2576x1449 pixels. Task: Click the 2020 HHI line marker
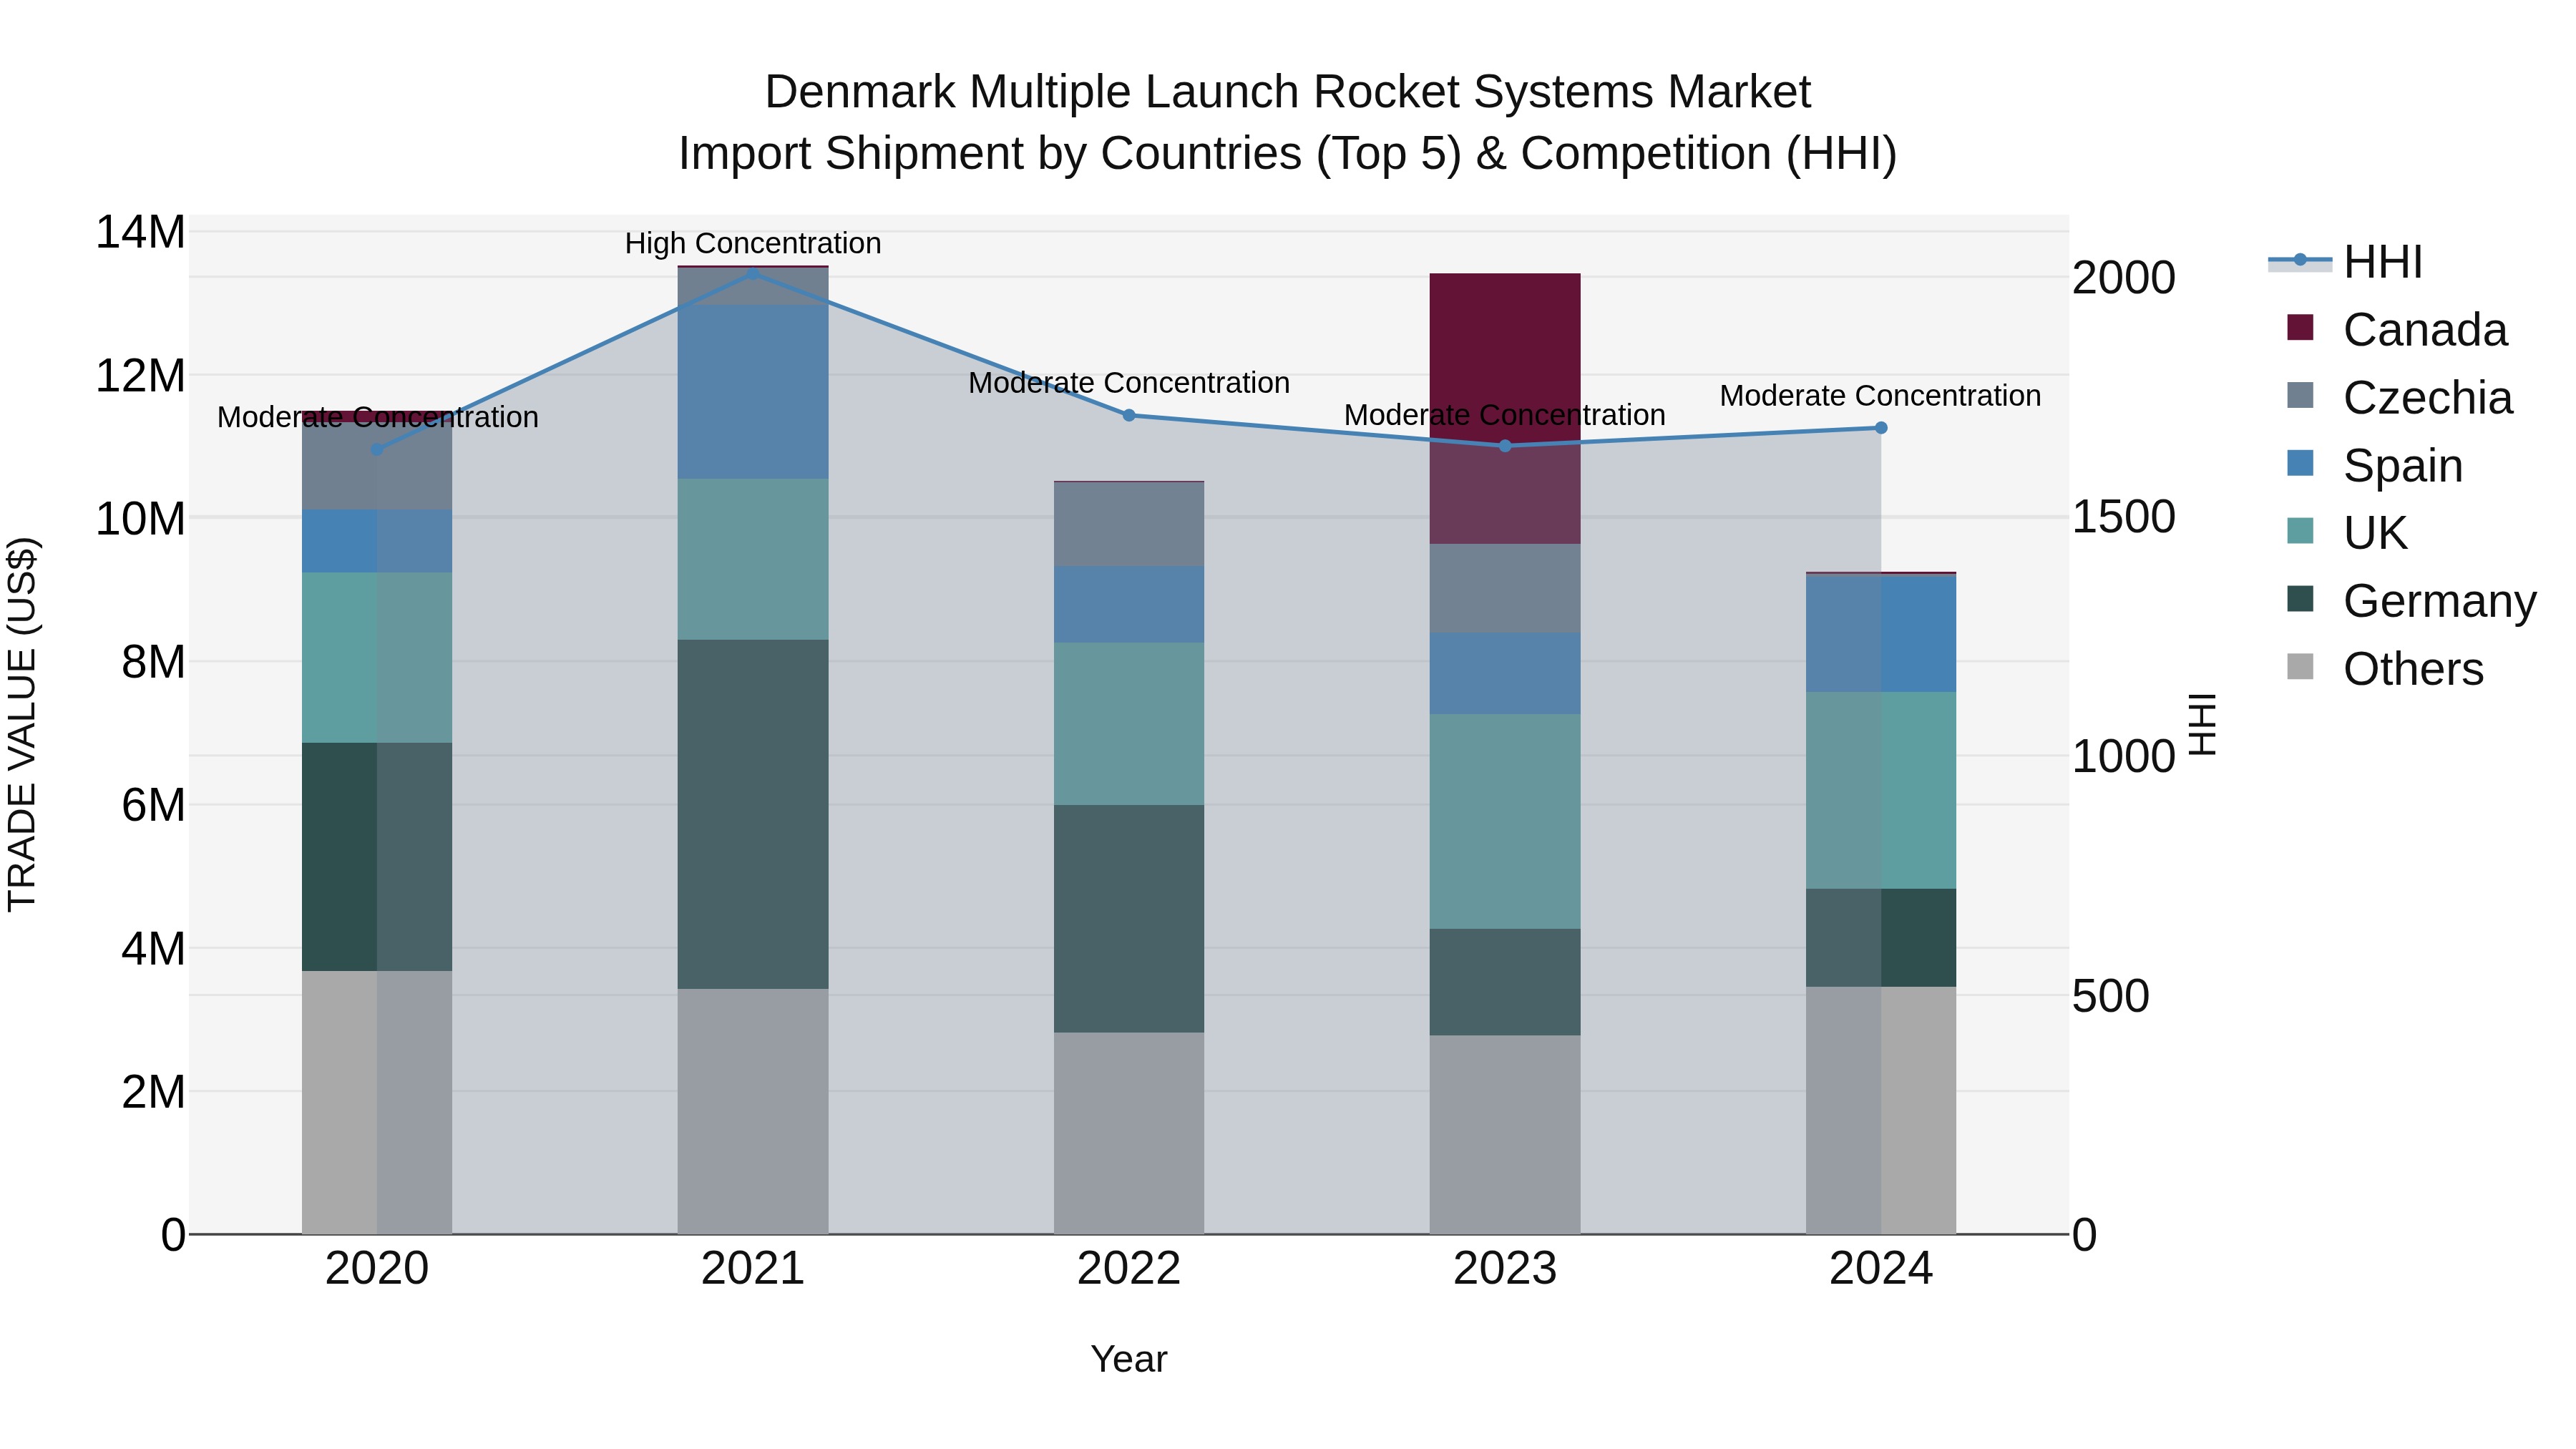pyautogui.click(x=377, y=450)
